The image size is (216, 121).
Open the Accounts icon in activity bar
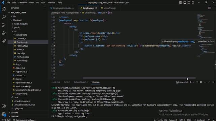coord(4,106)
